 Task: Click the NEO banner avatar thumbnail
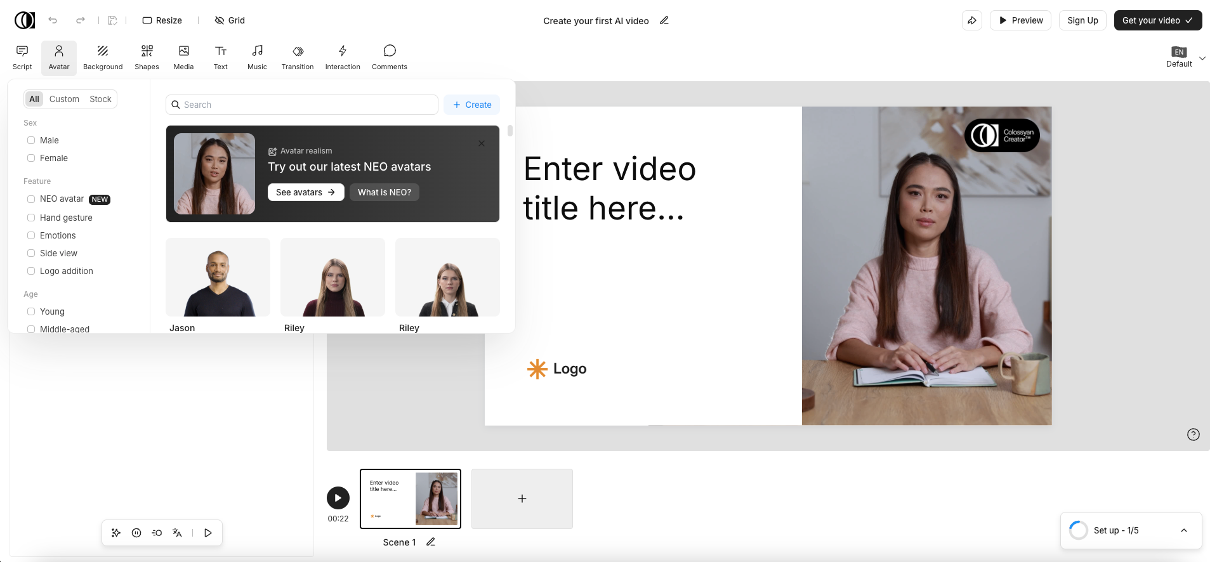(x=214, y=174)
